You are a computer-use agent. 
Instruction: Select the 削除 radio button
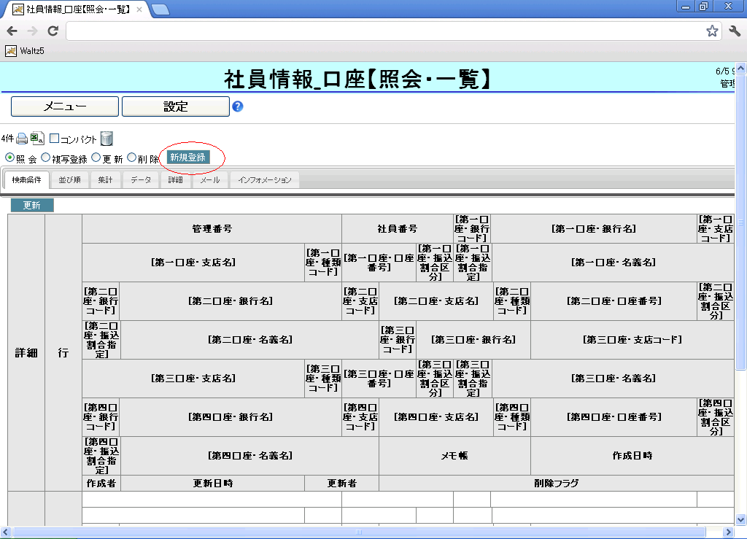click(131, 158)
